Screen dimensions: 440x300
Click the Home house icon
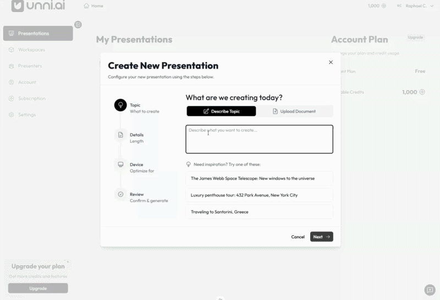[86, 6]
